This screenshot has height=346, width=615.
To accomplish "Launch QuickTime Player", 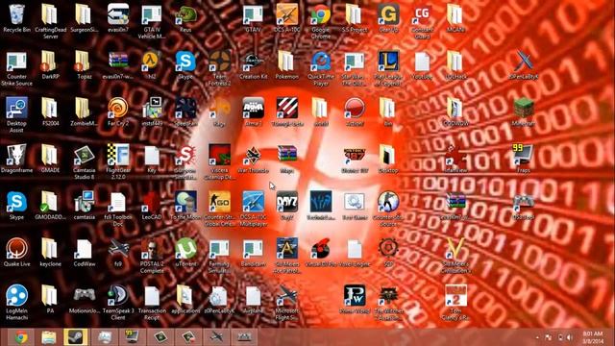I will click(x=321, y=68).
